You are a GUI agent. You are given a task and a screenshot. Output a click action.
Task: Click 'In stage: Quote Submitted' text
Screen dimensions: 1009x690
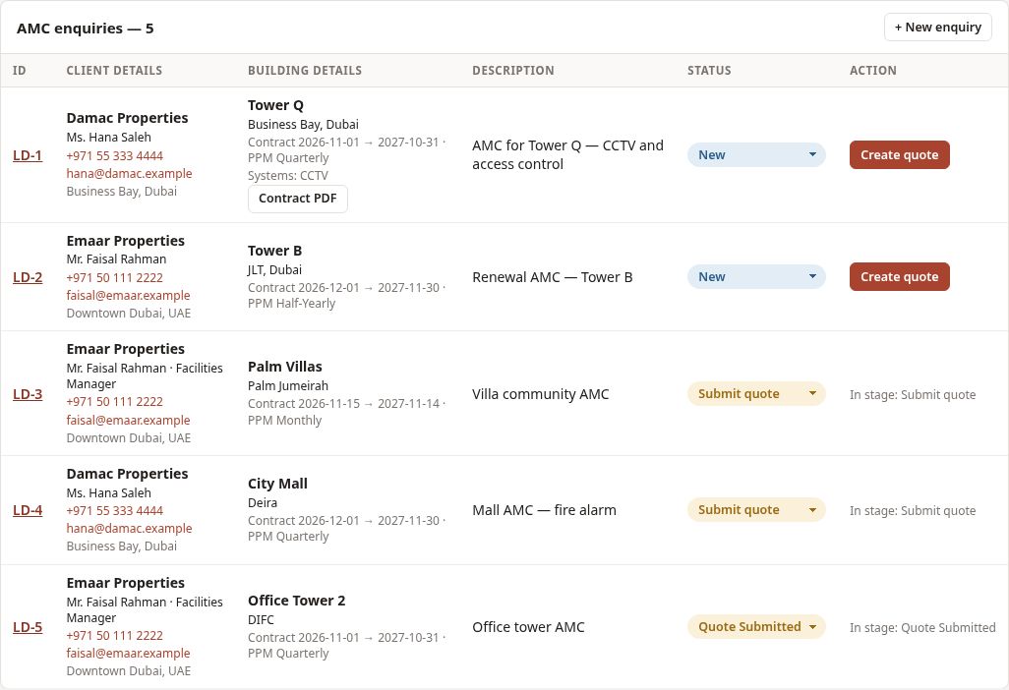922,628
